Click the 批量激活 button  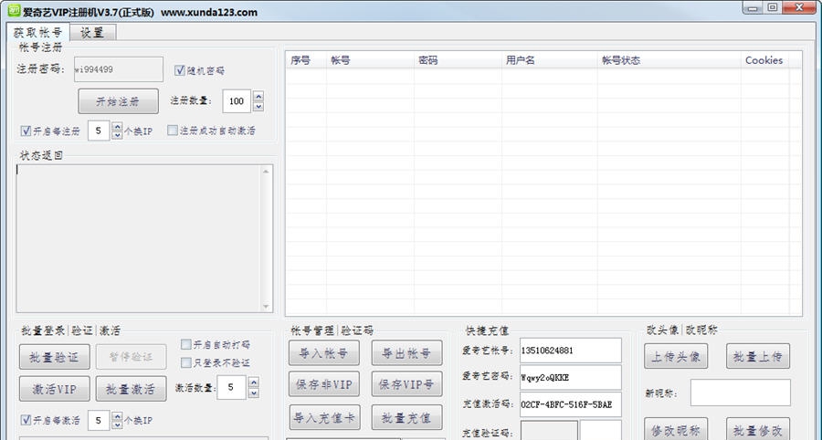[131, 389]
